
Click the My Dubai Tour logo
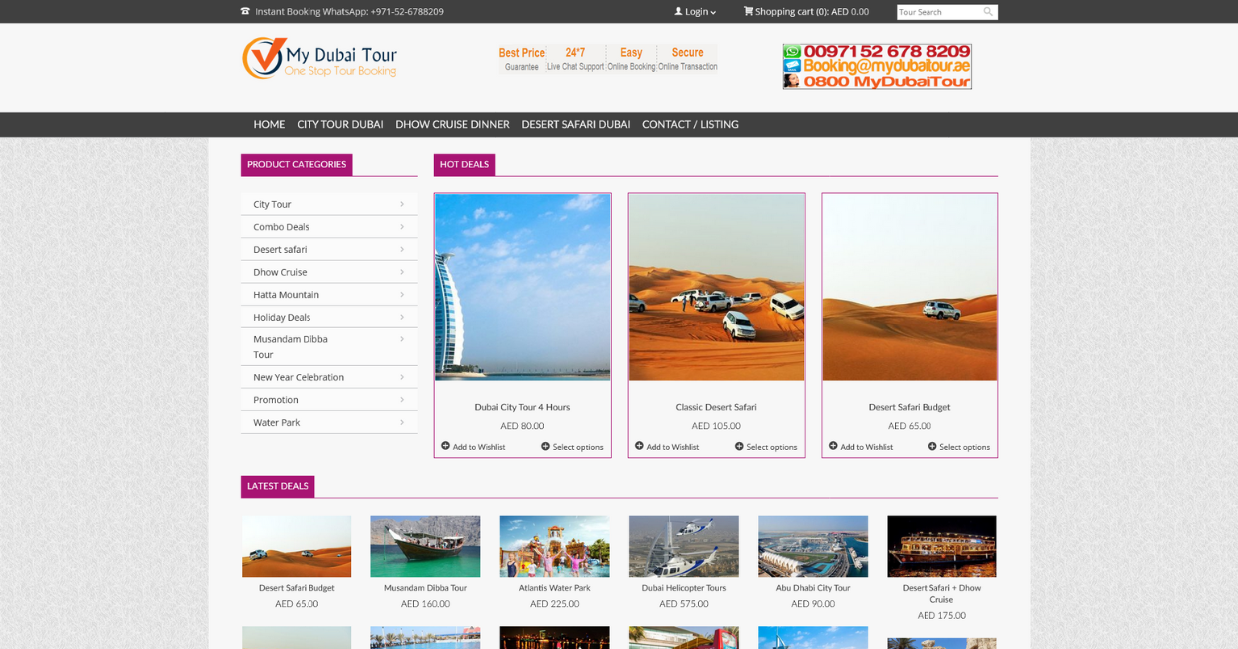pyautogui.click(x=319, y=58)
